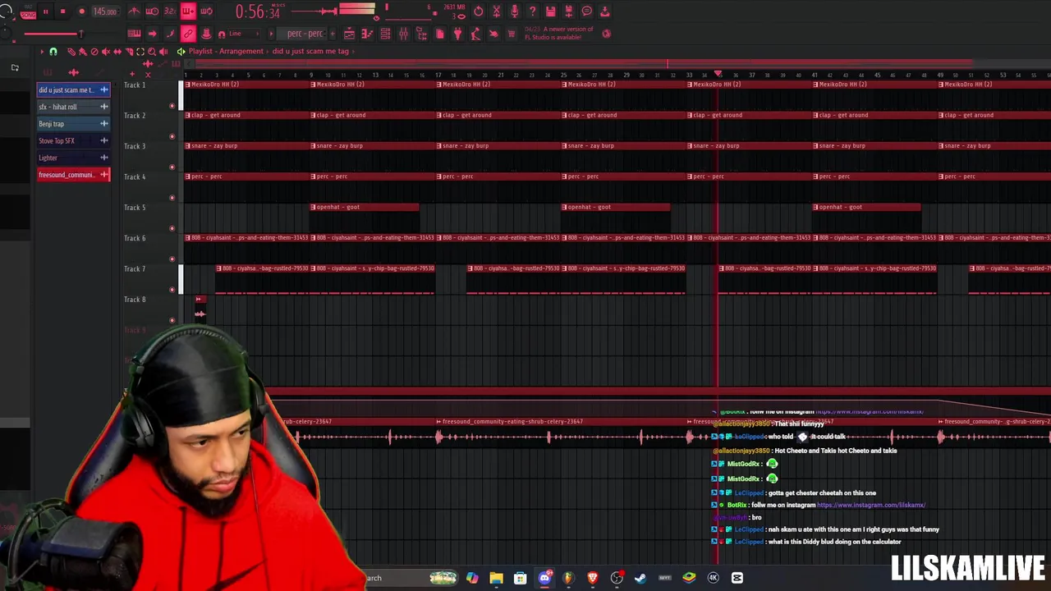Save project with the floppy disk icon
This screenshot has width=1051, height=591.
tap(550, 11)
